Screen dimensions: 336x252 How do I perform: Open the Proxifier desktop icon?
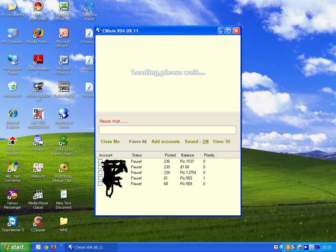pyautogui.click(x=38, y=141)
